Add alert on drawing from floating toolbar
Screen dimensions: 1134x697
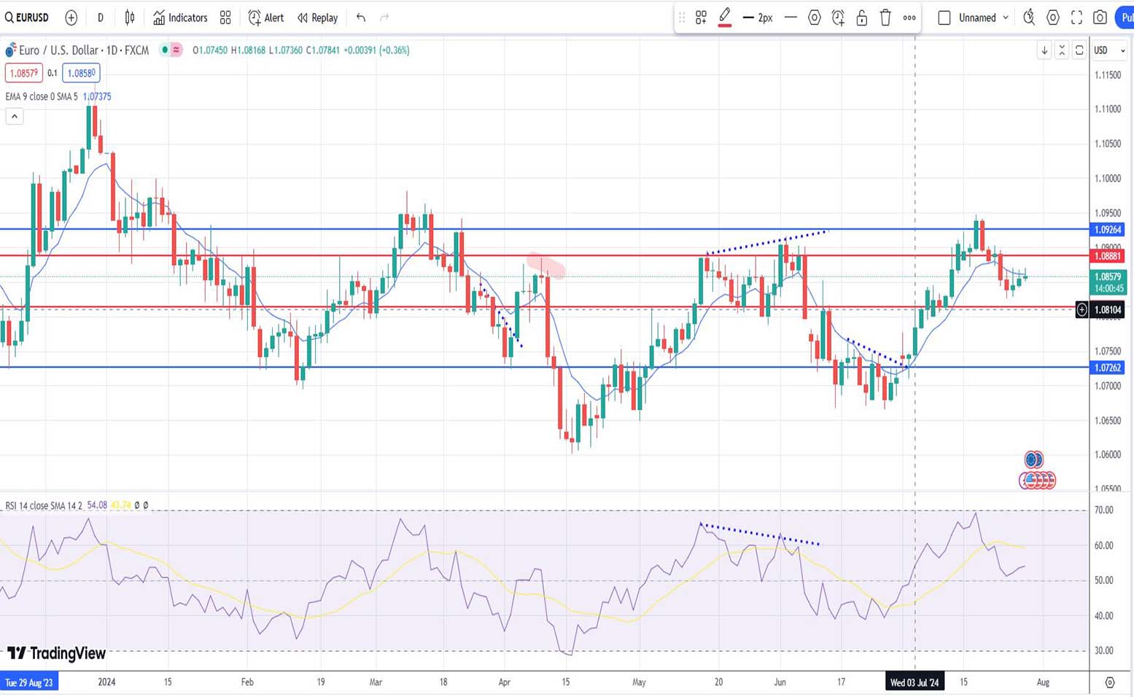click(x=838, y=18)
